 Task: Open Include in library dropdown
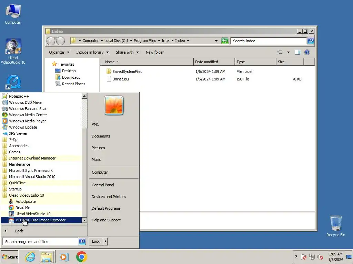[x=92, y=52]
